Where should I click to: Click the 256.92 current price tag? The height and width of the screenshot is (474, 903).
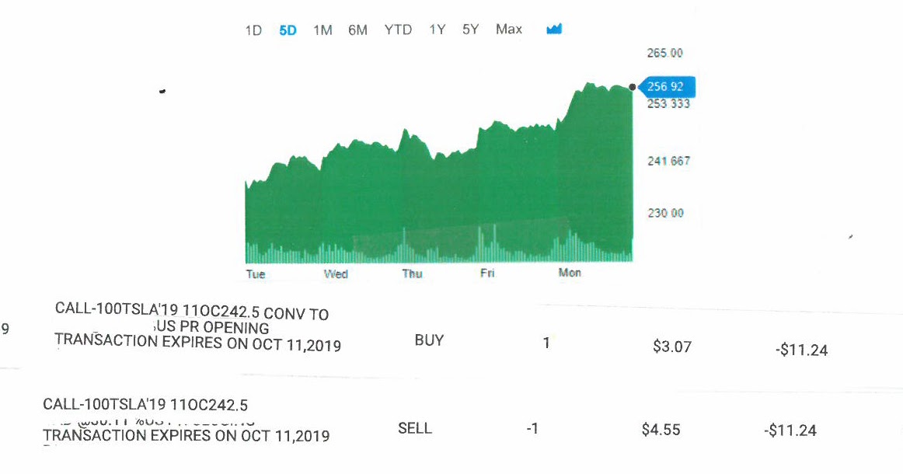tap(666, 87)
